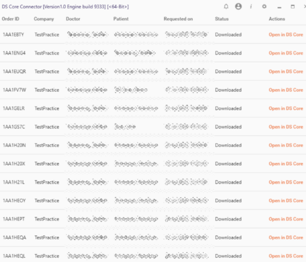Click Open in DS Core for order 1AA1H20X
This screenshot has width=306, height=262.
(286, 163)
